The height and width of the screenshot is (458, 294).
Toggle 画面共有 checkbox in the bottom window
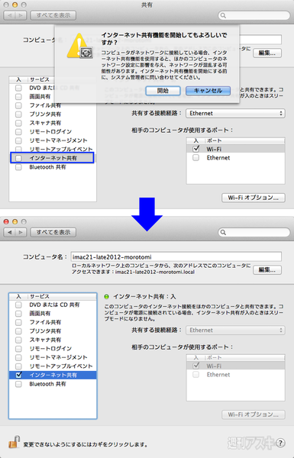click(x=18, y=314)
